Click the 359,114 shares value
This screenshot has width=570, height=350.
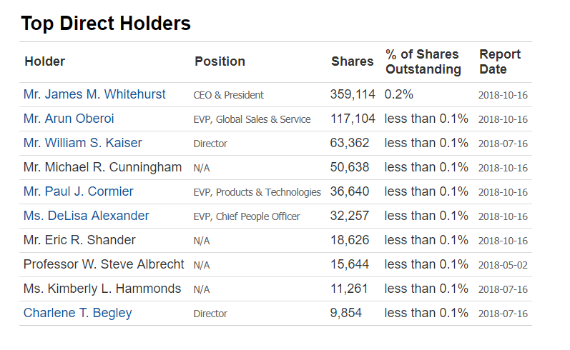click(x=353, y=94)
